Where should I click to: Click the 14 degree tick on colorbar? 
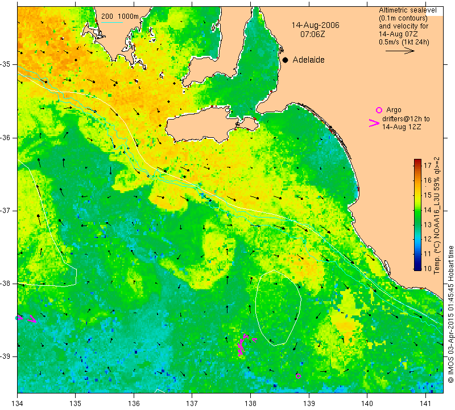(x=428, y=210)
